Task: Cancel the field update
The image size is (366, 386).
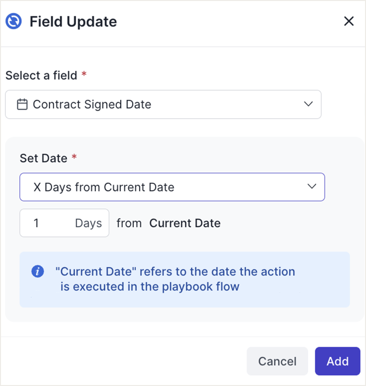Action: click(x=277, y=361)
